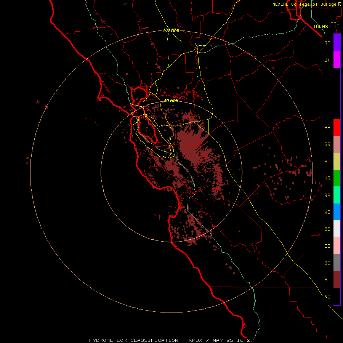Click the BI dark-red legend swatch
This screenshot has height=343, width=343.
[x=337, y=280]
